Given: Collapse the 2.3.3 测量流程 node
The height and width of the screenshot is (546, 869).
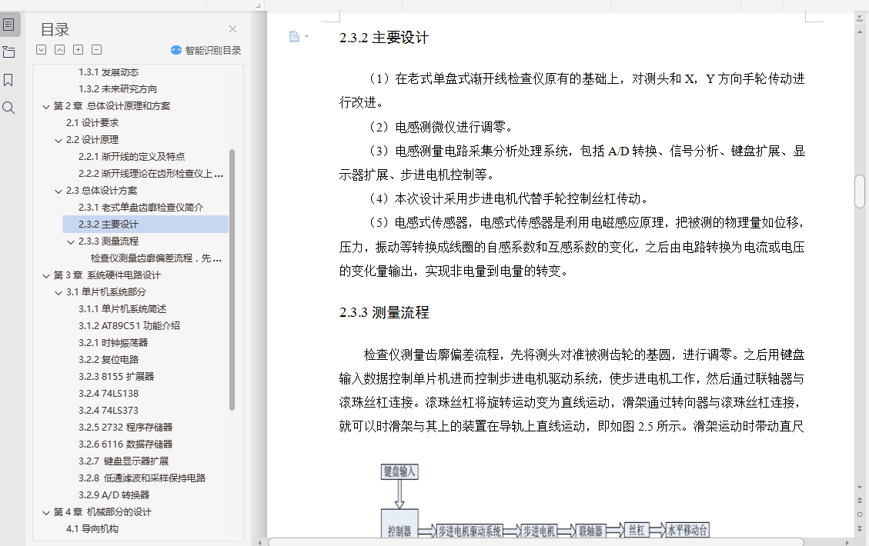Looking at the screenshot, I should 71,242.
